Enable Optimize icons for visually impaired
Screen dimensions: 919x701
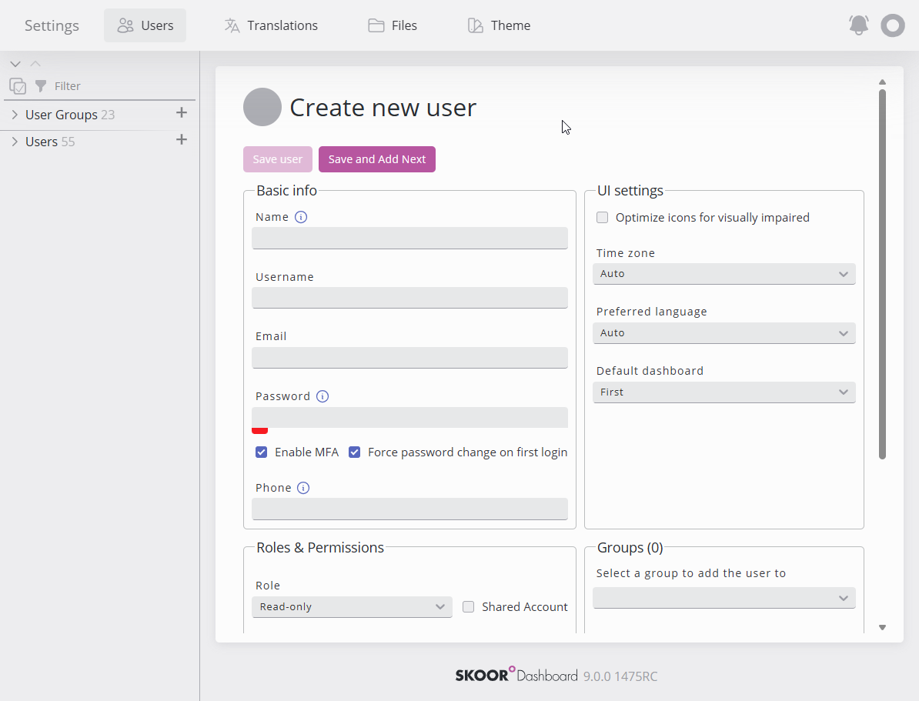click(x=603, y=218)
